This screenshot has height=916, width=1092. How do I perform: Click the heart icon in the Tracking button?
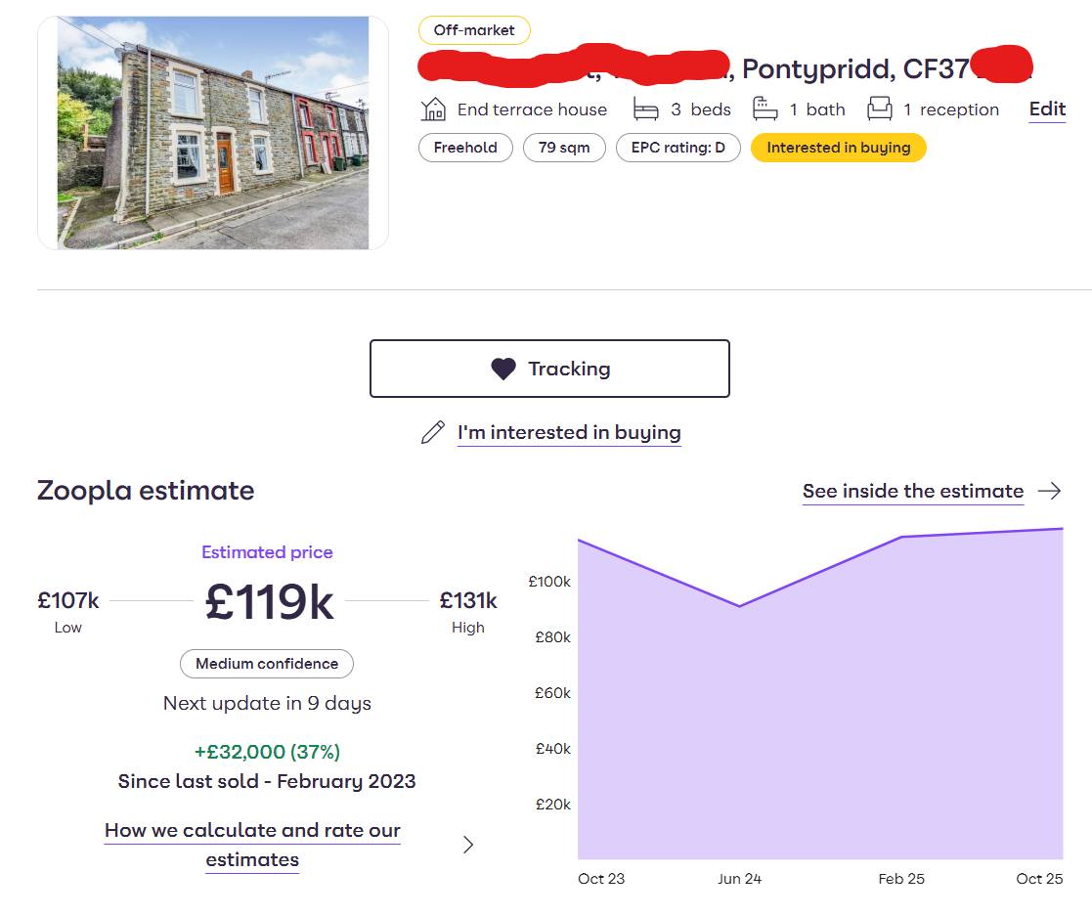click(502, 369)
